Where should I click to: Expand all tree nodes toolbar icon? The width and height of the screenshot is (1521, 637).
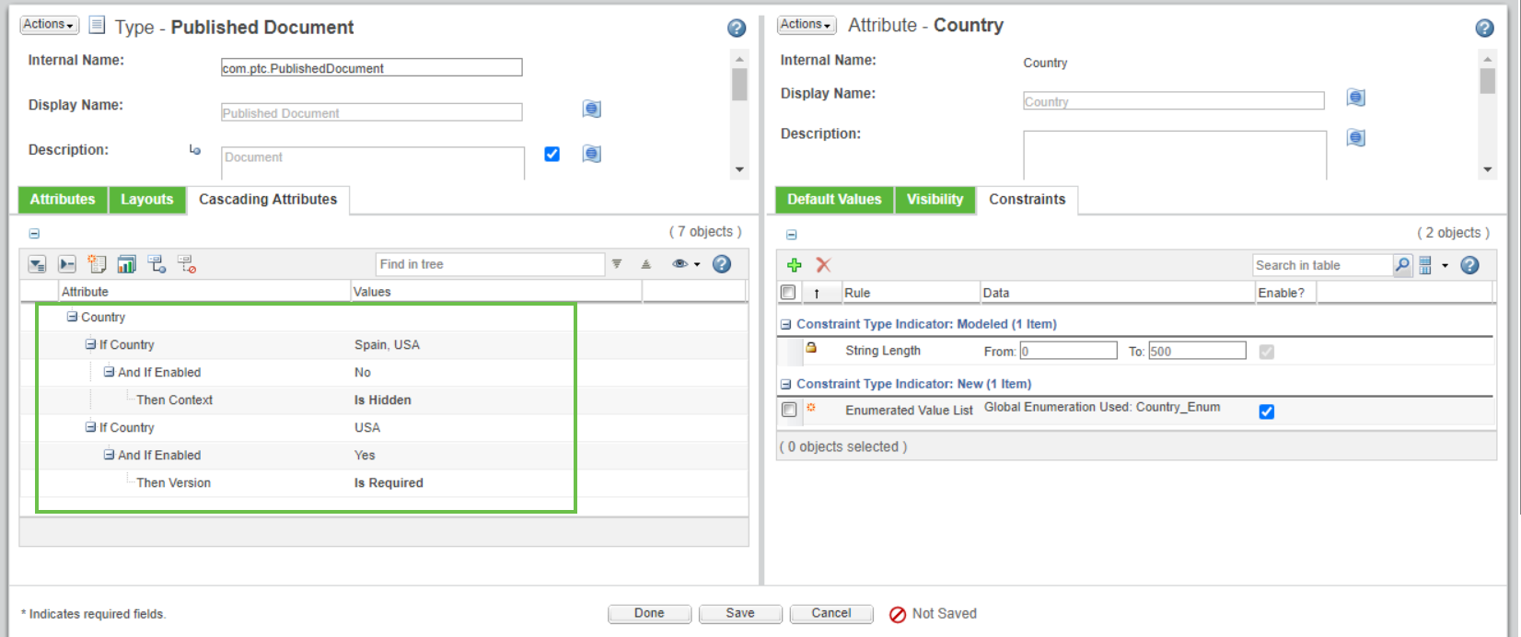tap(37, 265)
